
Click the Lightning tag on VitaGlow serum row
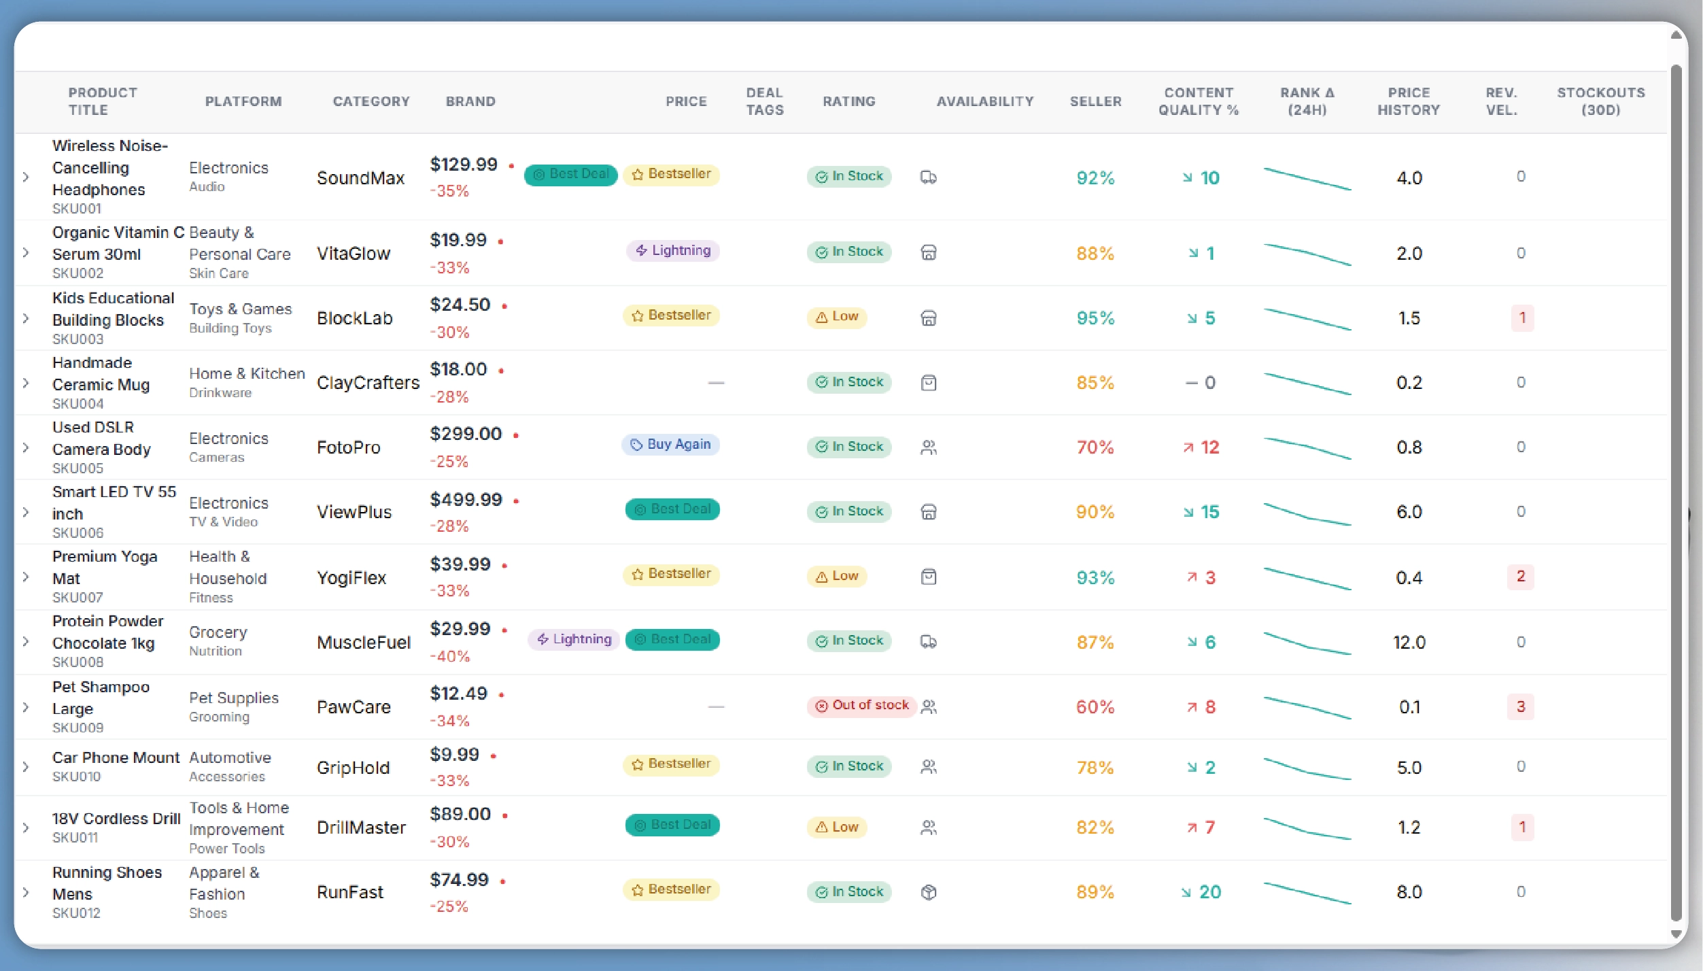coord(672,251)
